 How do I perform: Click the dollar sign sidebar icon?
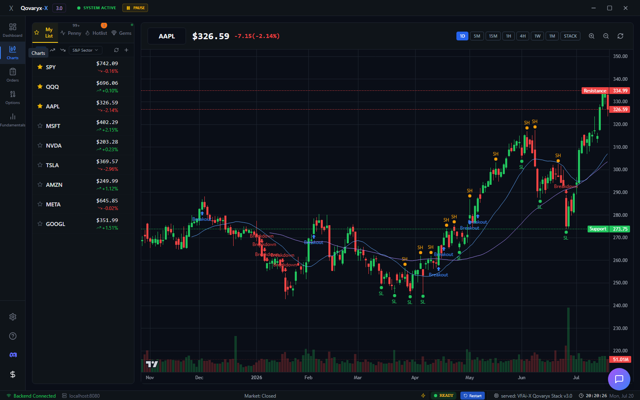[x=13, y=374]
